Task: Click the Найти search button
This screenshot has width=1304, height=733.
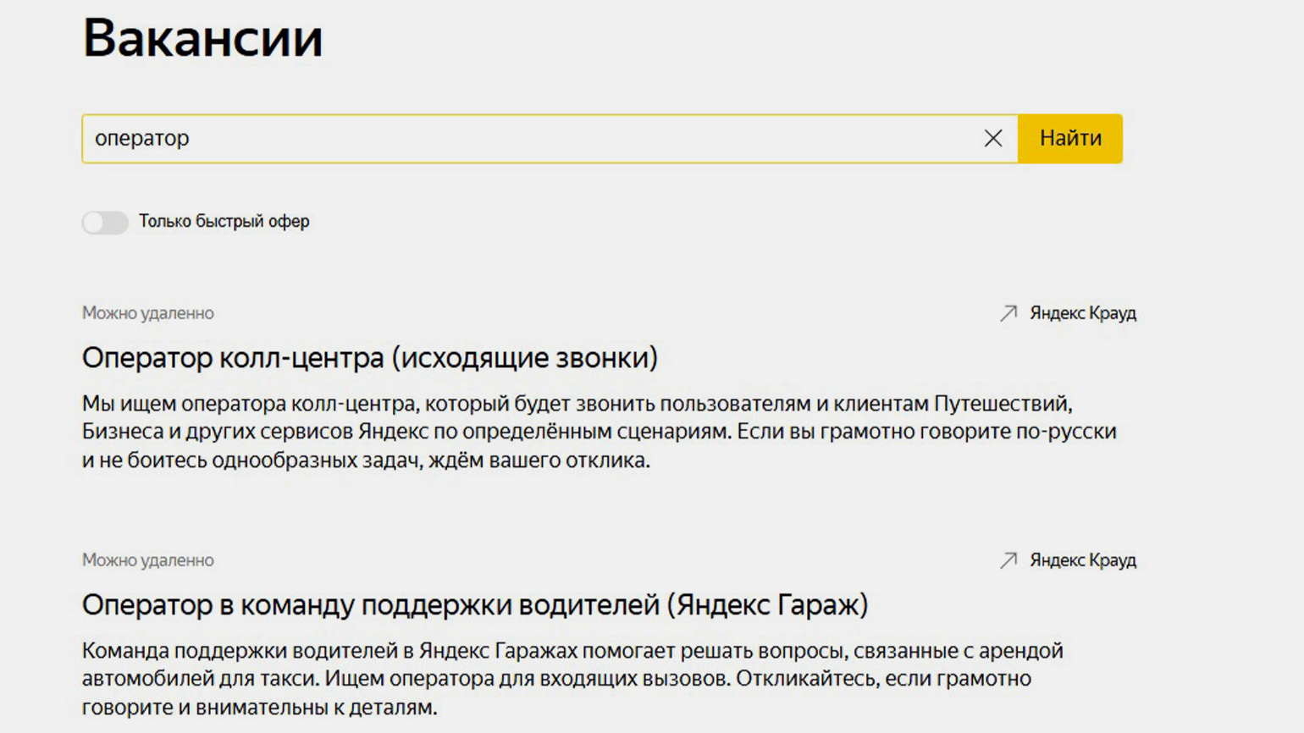Action: pos(1070,139)
